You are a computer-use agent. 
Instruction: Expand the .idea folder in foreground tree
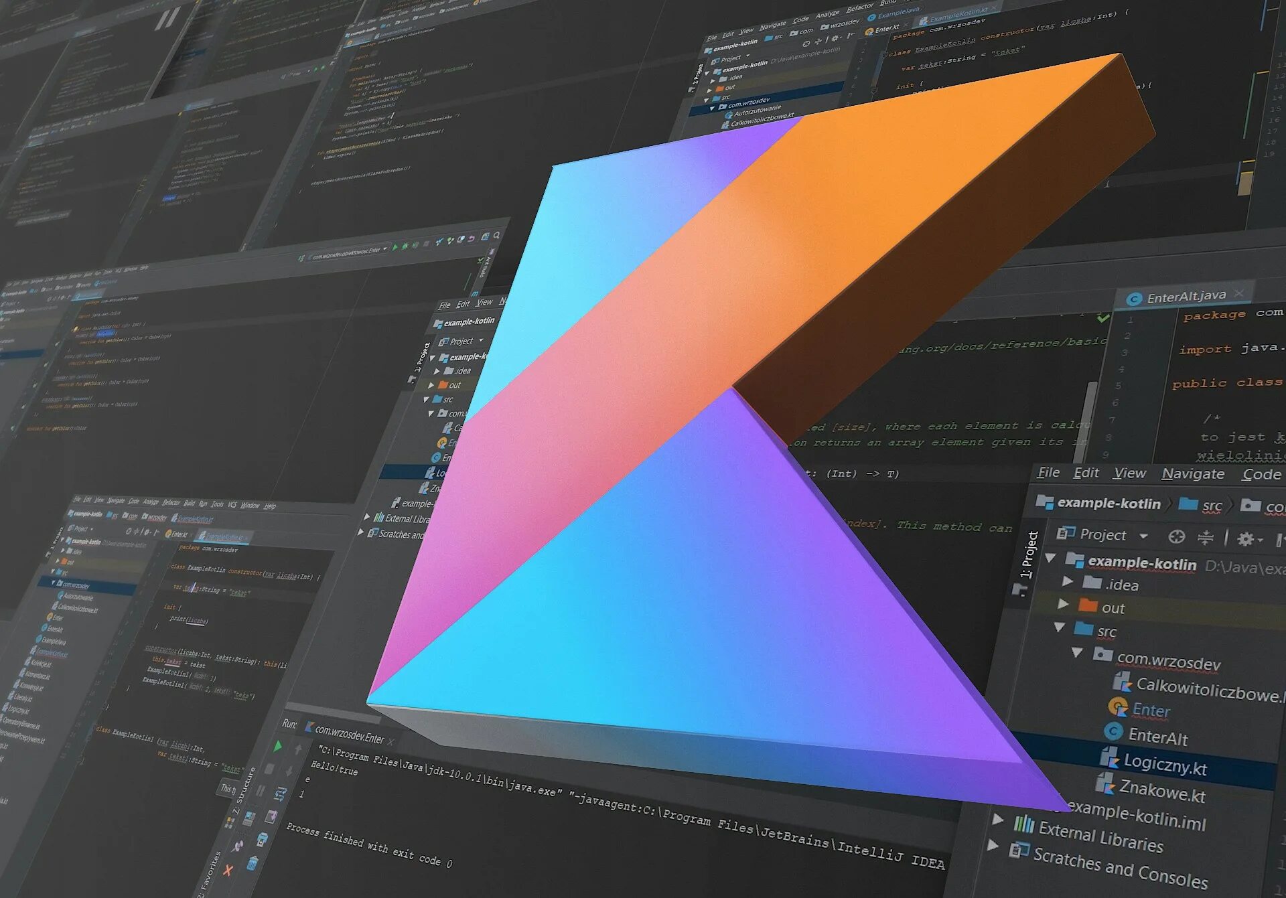coord(1068,581)
